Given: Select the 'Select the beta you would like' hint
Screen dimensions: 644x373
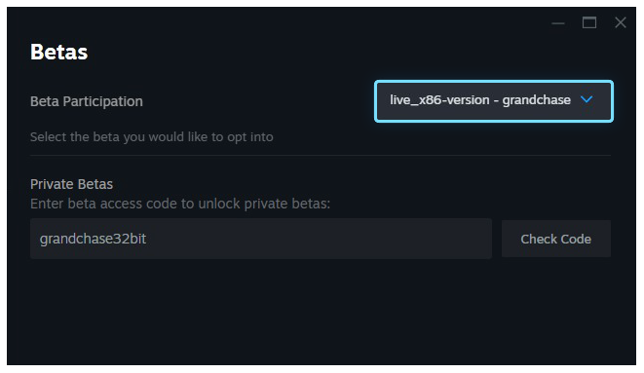Looking at the screenshot, I should [x=152, y=136].
